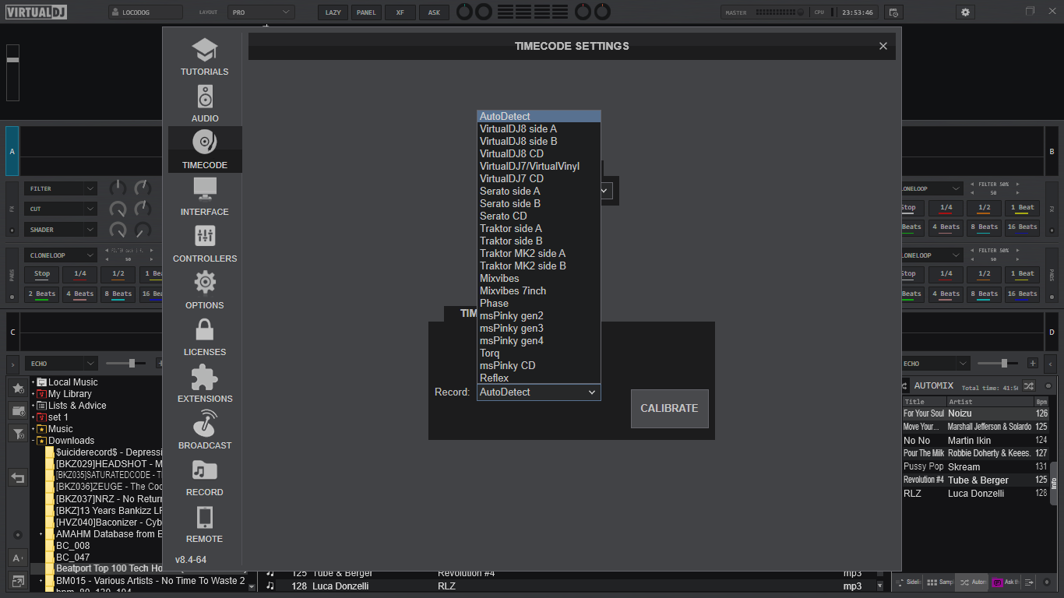Viewport: 1064px width, 598px height.
Task: Click the right 16 Beats pad in lower row
Action: [1022, 294]
